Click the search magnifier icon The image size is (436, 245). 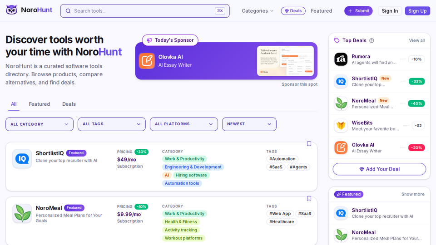[x=68, y=11]
